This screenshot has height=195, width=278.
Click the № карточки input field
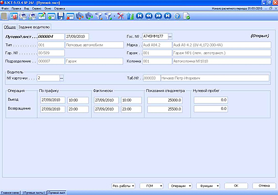pyautogui.click(x=48, y=78)
